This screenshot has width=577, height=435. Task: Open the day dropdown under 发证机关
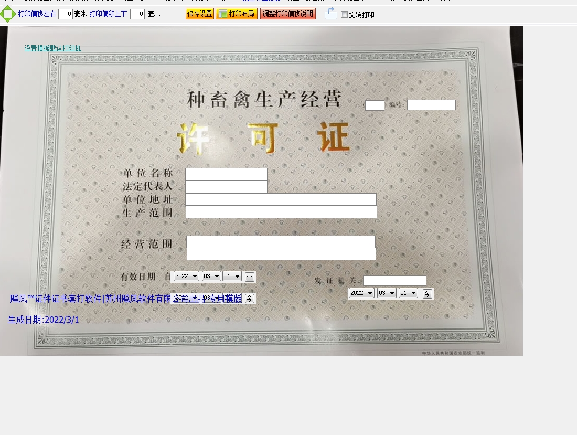click(408, 293)
